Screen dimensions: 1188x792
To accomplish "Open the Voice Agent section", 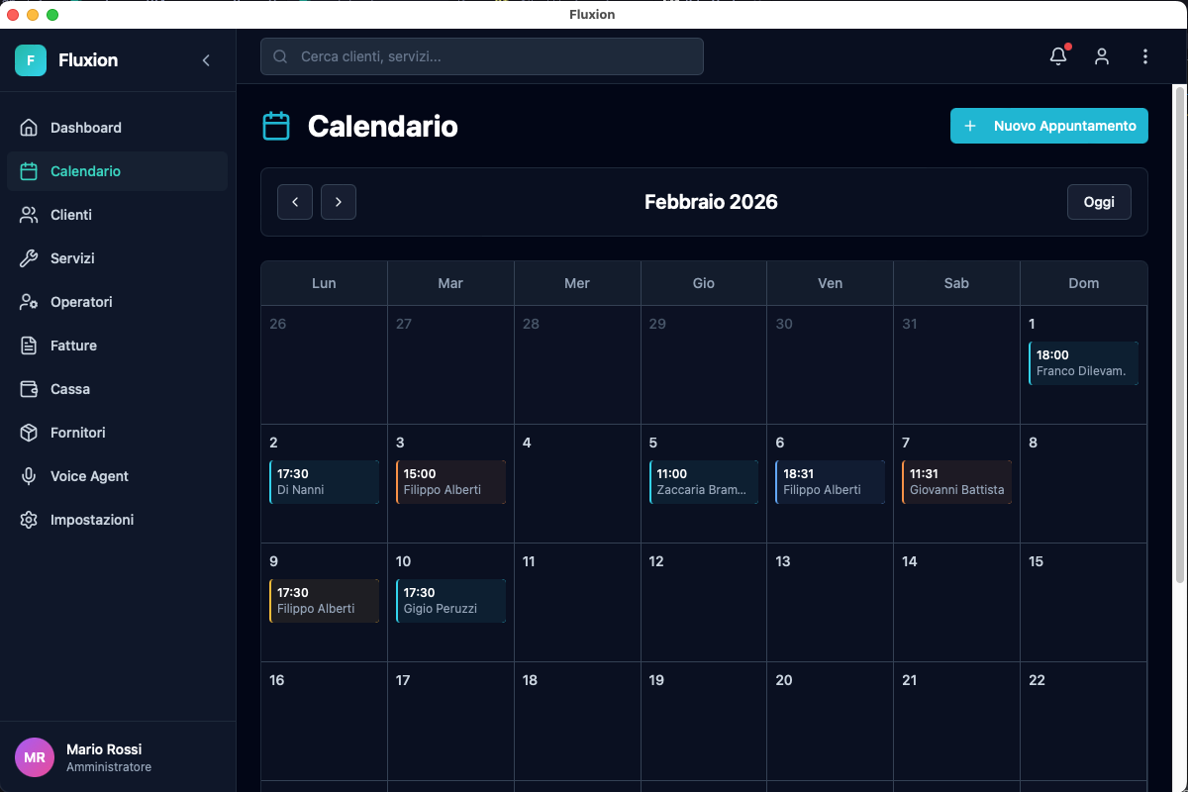I will pyautogui.click(x=87, y=475).
